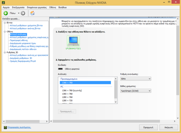
Task: Open Διαμόρφωση ψηφιακού ήχου task
Action: (23, 43)
